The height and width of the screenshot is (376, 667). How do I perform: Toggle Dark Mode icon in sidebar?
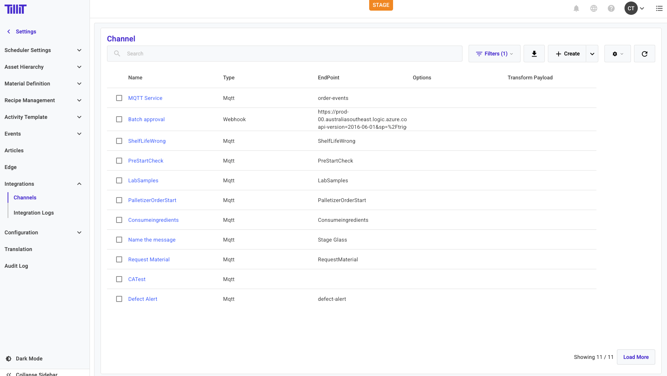pyautogui.click(x=8, y=359)
